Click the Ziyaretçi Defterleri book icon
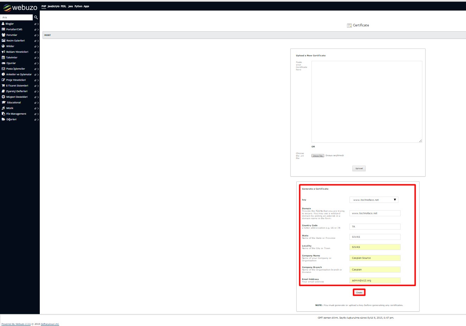The width and height of the screenshot is (466, 326). 3,91
